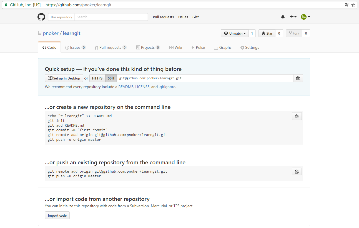Viewport: 359px width, 228px height.
Task: Copy the SSH clone URL to clipboard
Action: click(298, 78)
